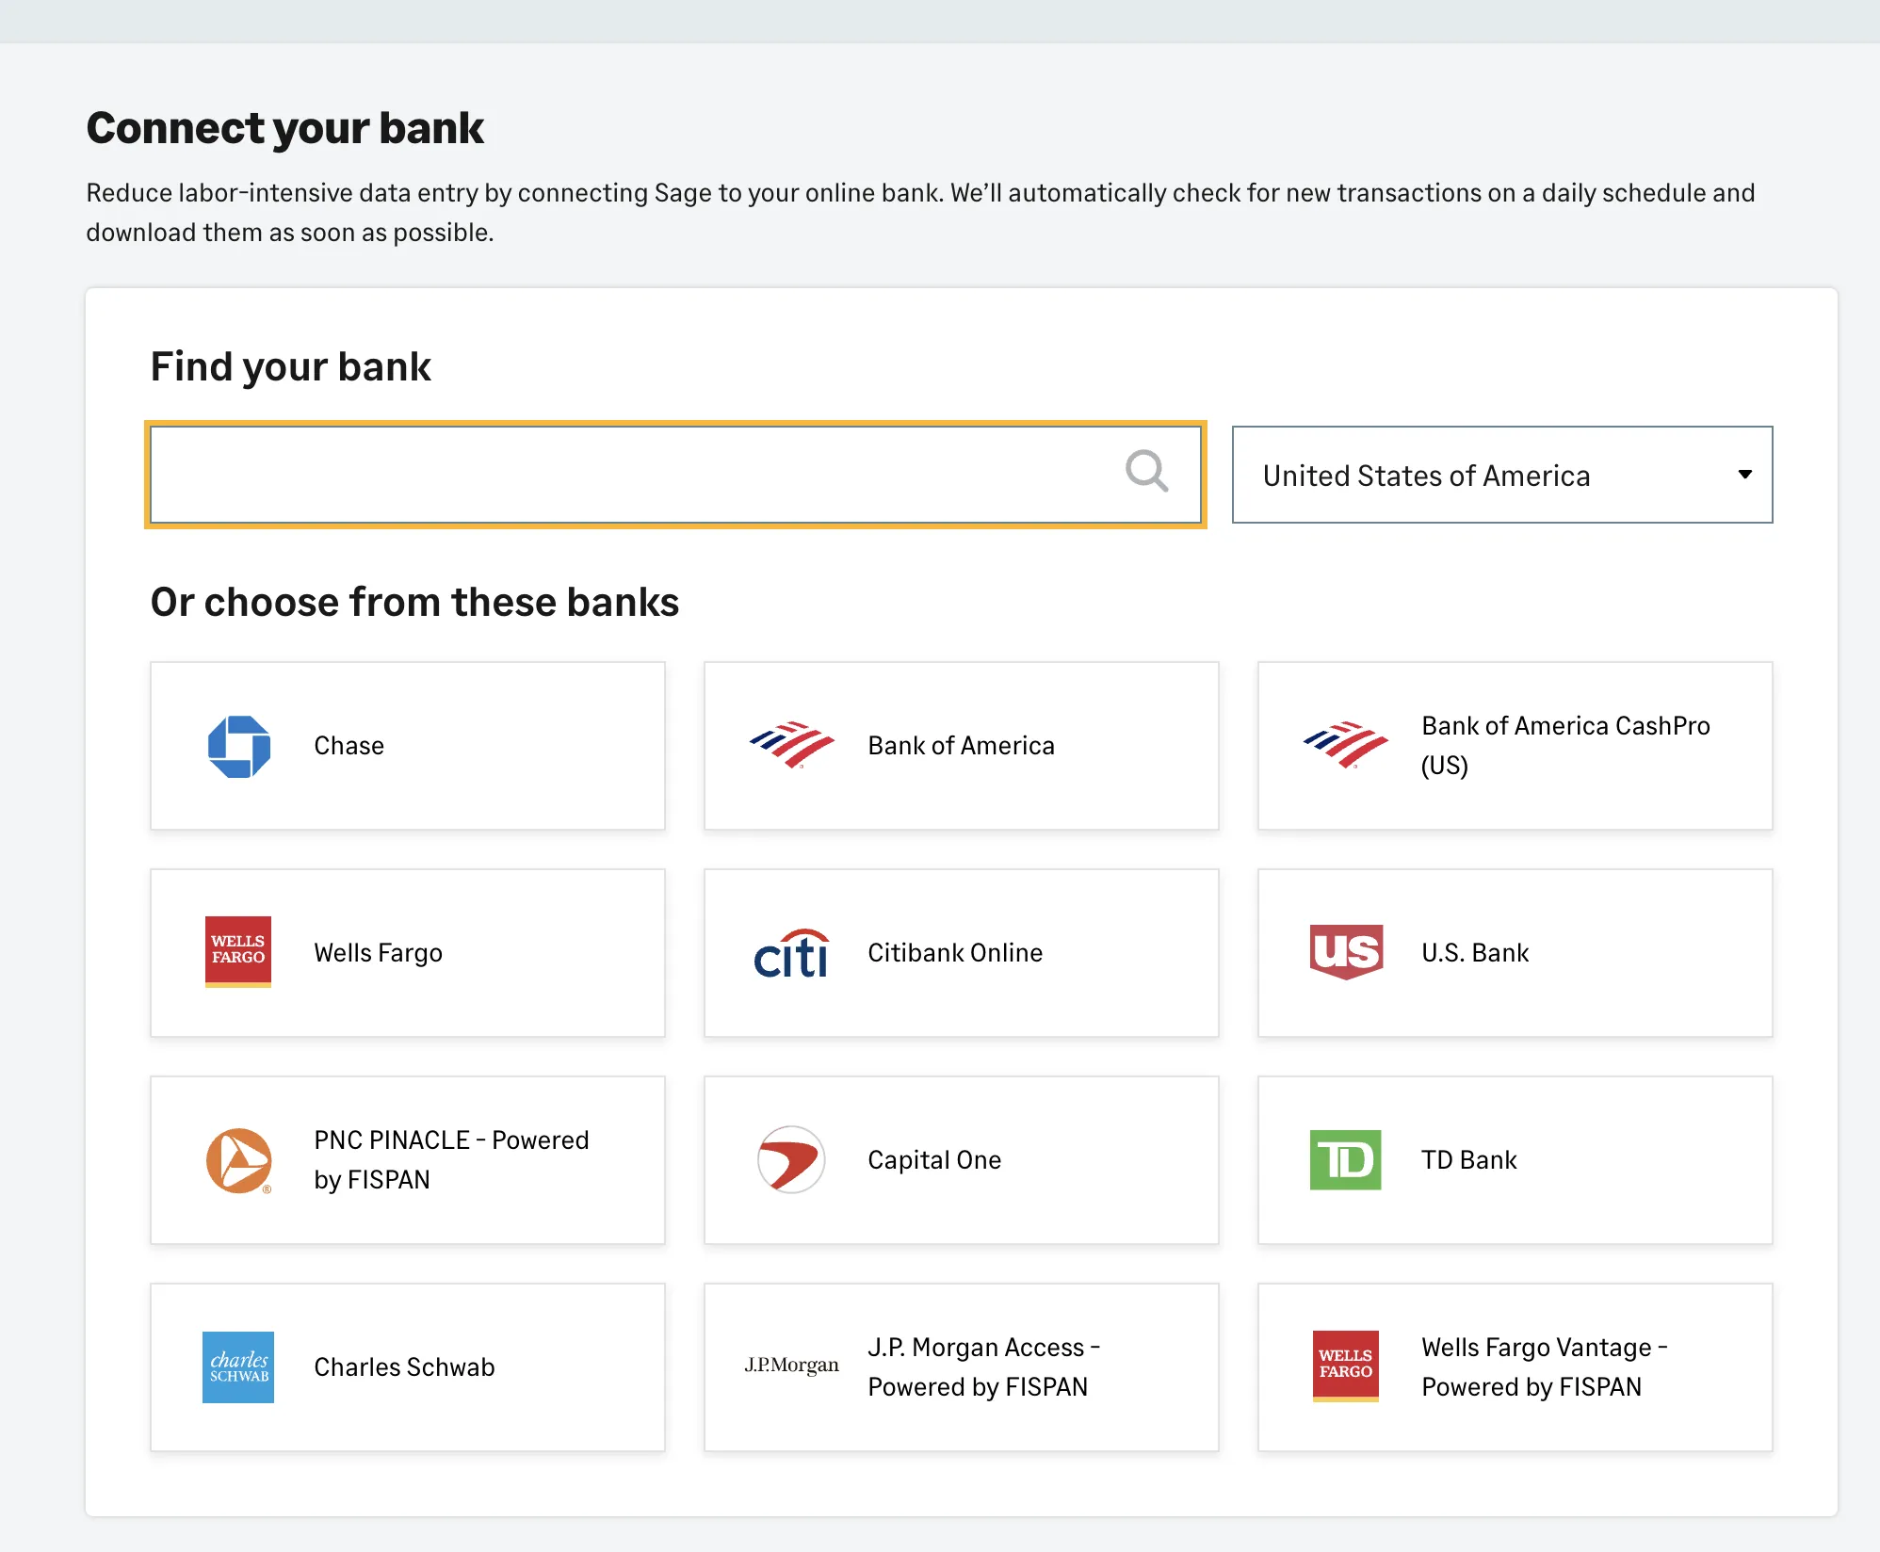Screen dimensions: 1880x1552
Task: Select the Wells Fargo bank option
Action: [x=408, y=953]
